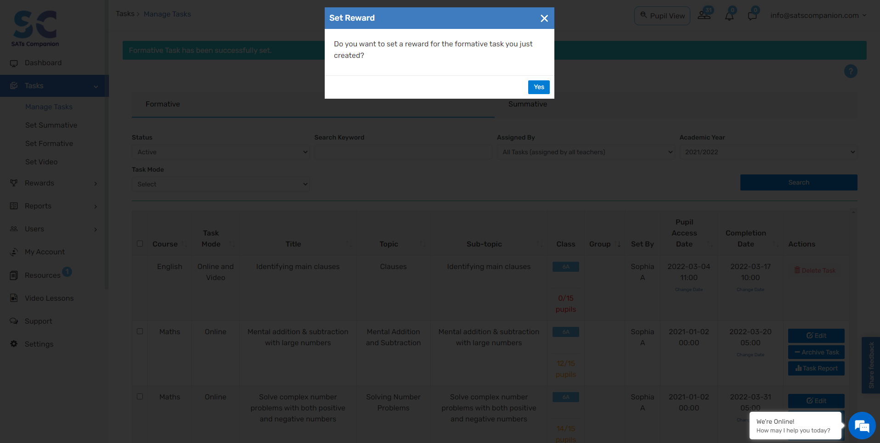Open the live chat bubble icon
Image resolution: width=880 pixels, height=443 pixels.
point(862,426)
